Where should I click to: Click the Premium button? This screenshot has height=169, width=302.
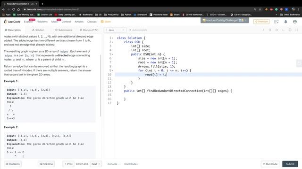[261, 22]
